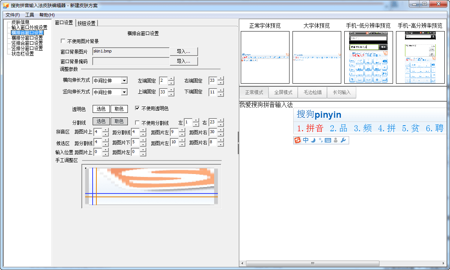Image resolution: width=450 pixels, height=270 pixels.
Task: Open the 帮助(H) menu
Action: pyautogui.click(x=47, y=15)
